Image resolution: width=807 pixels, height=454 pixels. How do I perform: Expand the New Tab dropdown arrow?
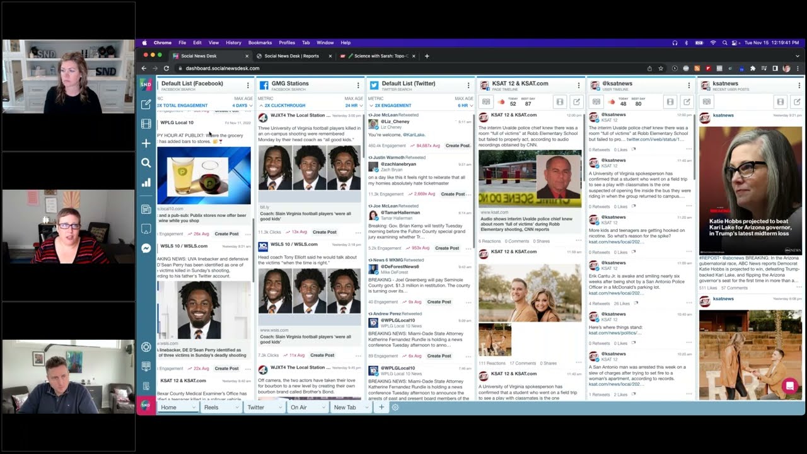[x=368, y=407]
